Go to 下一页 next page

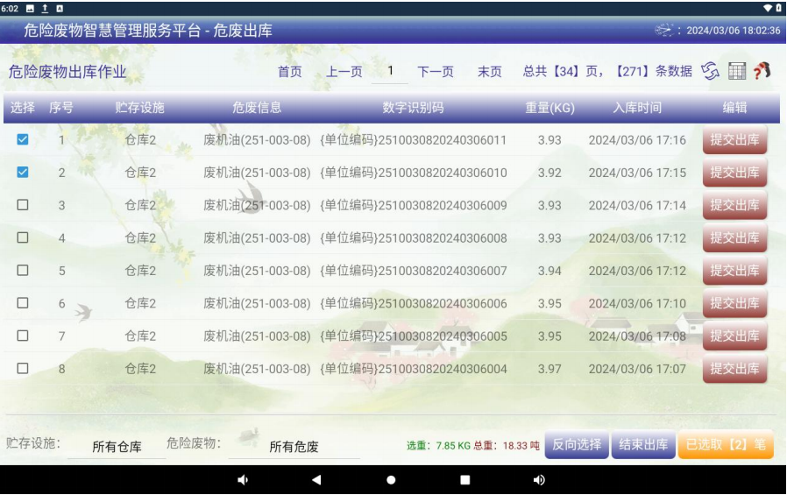(x=436, y=72)
